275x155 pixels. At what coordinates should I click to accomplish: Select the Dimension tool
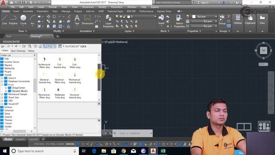click(87, 19)
